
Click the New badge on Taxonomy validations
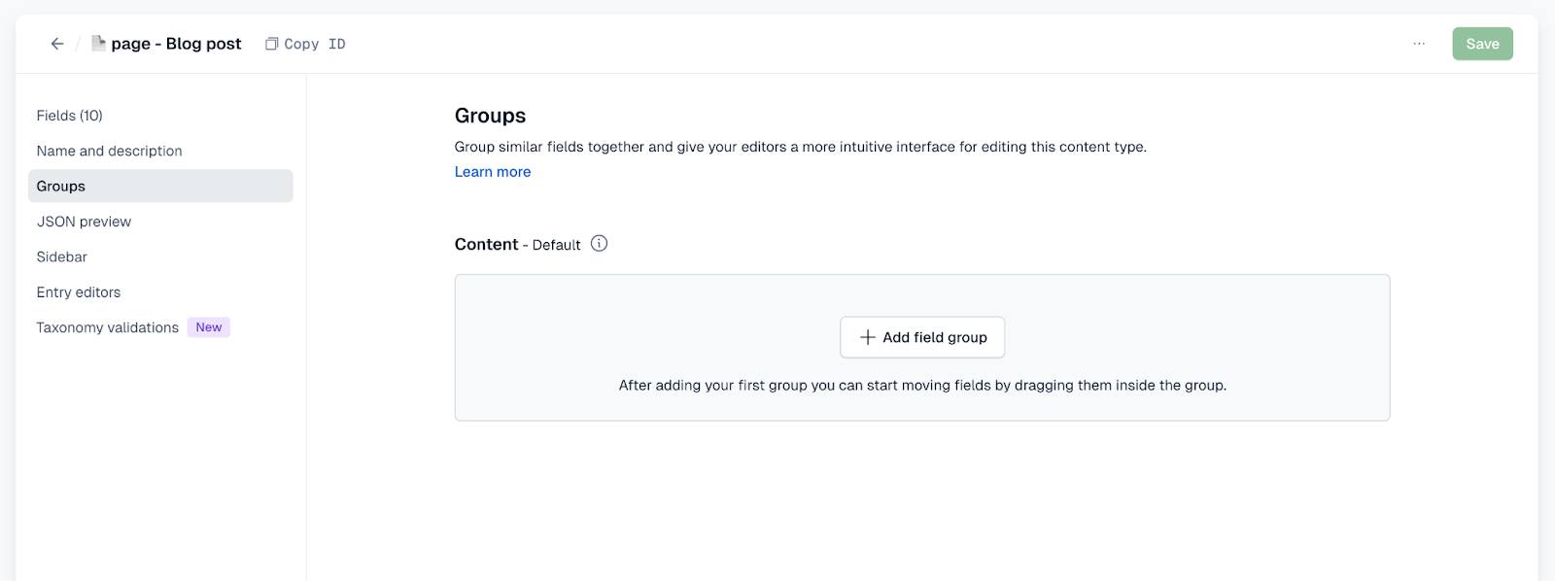[x=209, y=327]
